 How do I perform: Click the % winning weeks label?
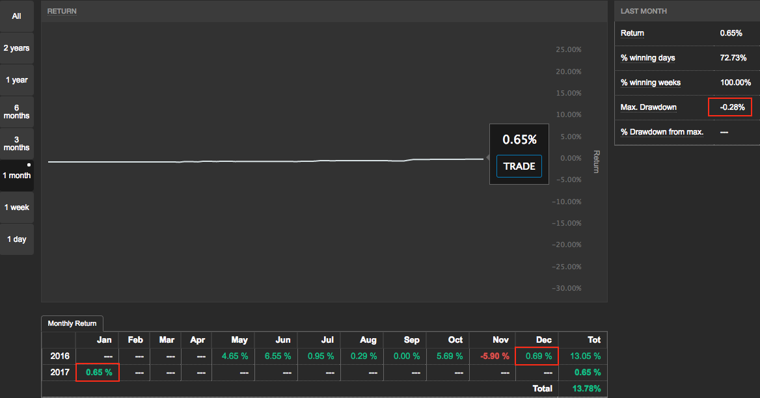[651, 83]
